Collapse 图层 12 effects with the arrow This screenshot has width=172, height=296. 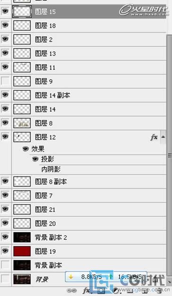tap(163, 137)
